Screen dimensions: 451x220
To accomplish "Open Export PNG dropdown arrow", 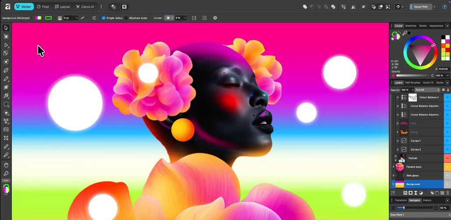I will 434,7.
